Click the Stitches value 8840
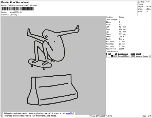This screenshot has height=118, width=152. click(147, 2)
